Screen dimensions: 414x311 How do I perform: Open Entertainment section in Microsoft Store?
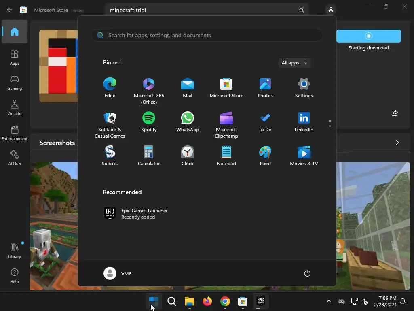click(x=15, y=133)
